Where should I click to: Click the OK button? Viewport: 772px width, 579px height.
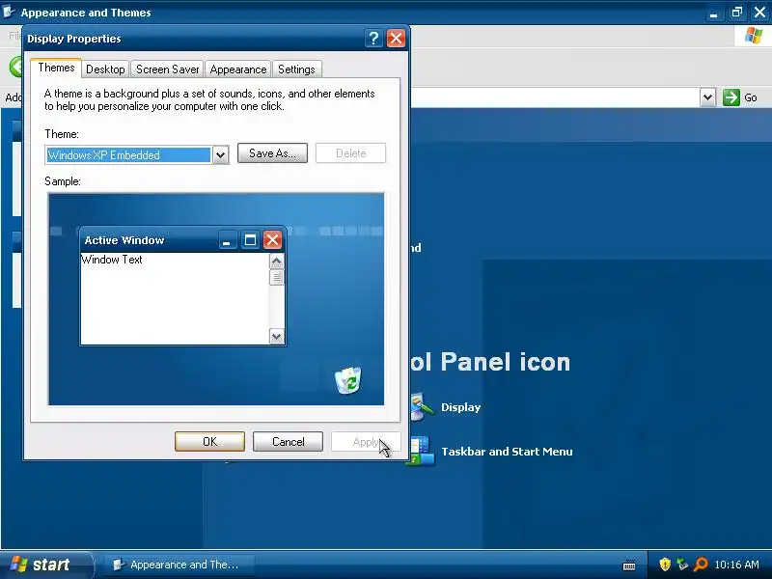209,442
